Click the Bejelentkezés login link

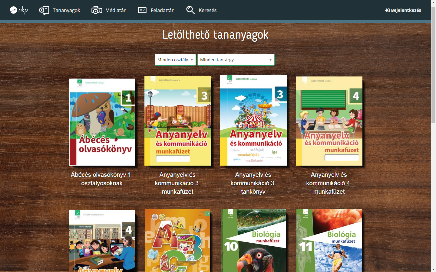pos(406,10)
